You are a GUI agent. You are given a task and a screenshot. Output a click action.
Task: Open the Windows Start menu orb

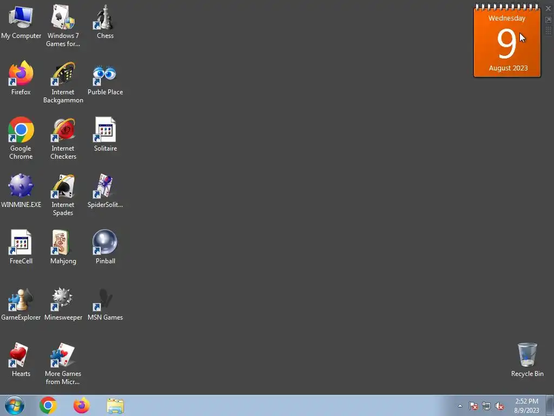pyautogui.click(x=15, y=405)
